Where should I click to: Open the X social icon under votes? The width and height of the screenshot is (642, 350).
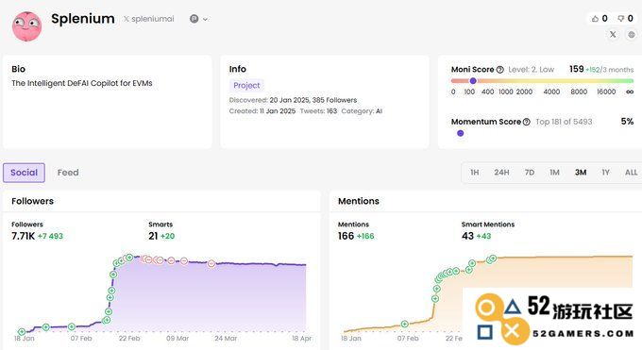(x=613, y=34)
